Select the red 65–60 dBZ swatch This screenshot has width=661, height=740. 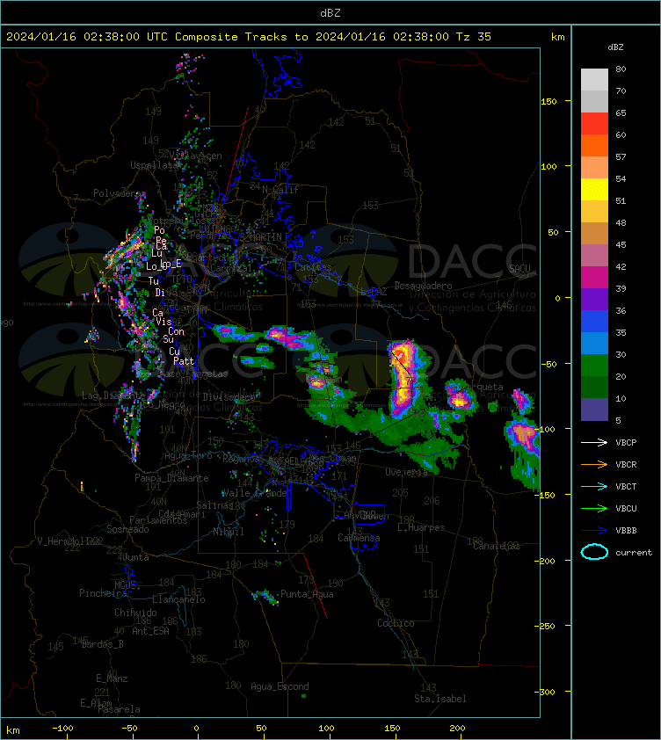tap(594, 124)
